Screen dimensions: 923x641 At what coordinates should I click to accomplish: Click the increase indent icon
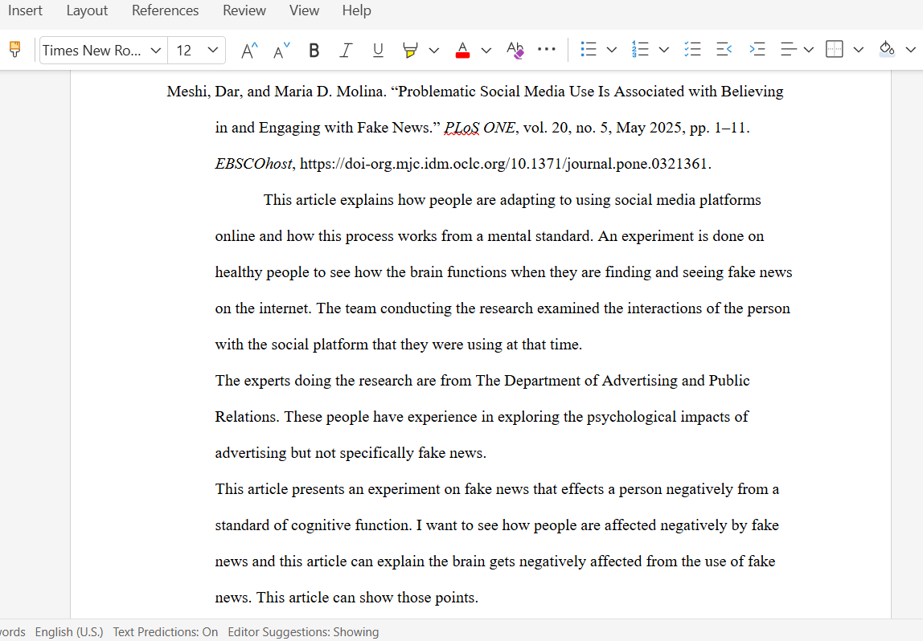[x=757, y=49]
